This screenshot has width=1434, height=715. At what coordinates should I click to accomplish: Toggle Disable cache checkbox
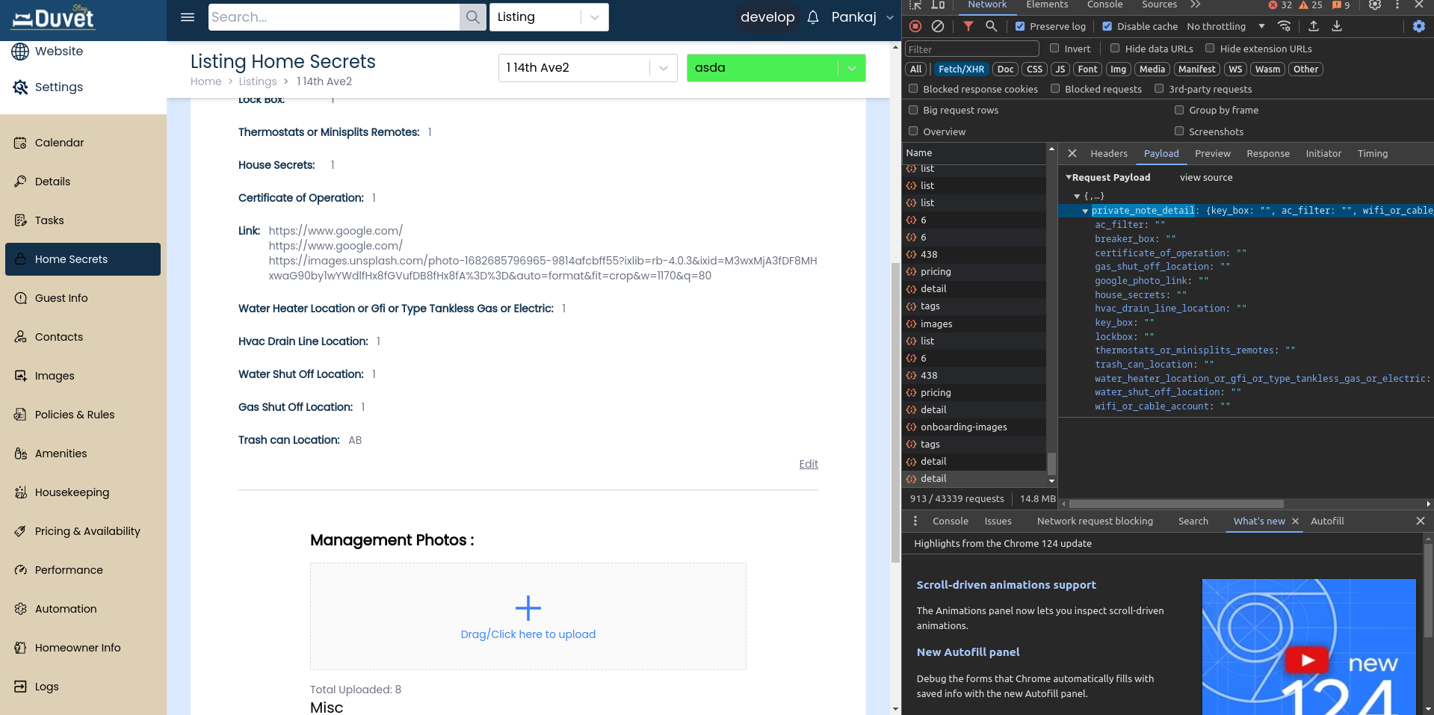1107,26
